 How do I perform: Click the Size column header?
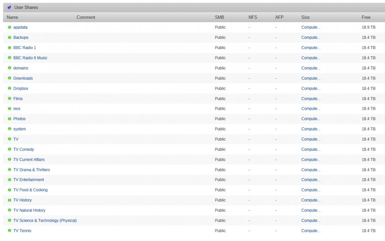(305, 17)
